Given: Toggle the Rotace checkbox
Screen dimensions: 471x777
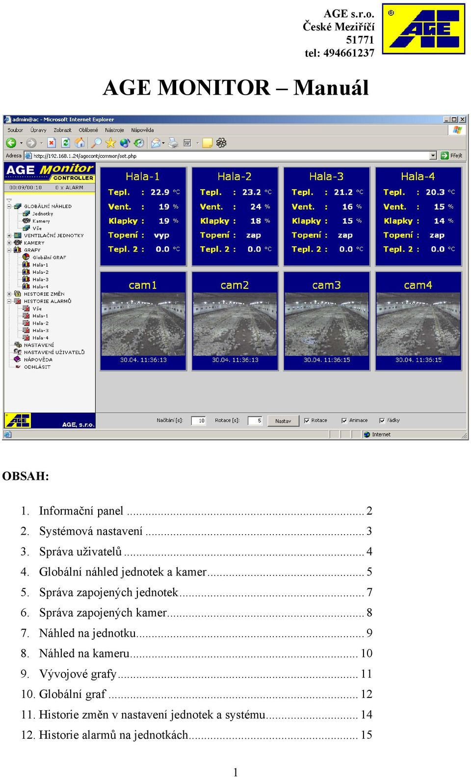Looking at the screenshot, I should click(307, 421).
